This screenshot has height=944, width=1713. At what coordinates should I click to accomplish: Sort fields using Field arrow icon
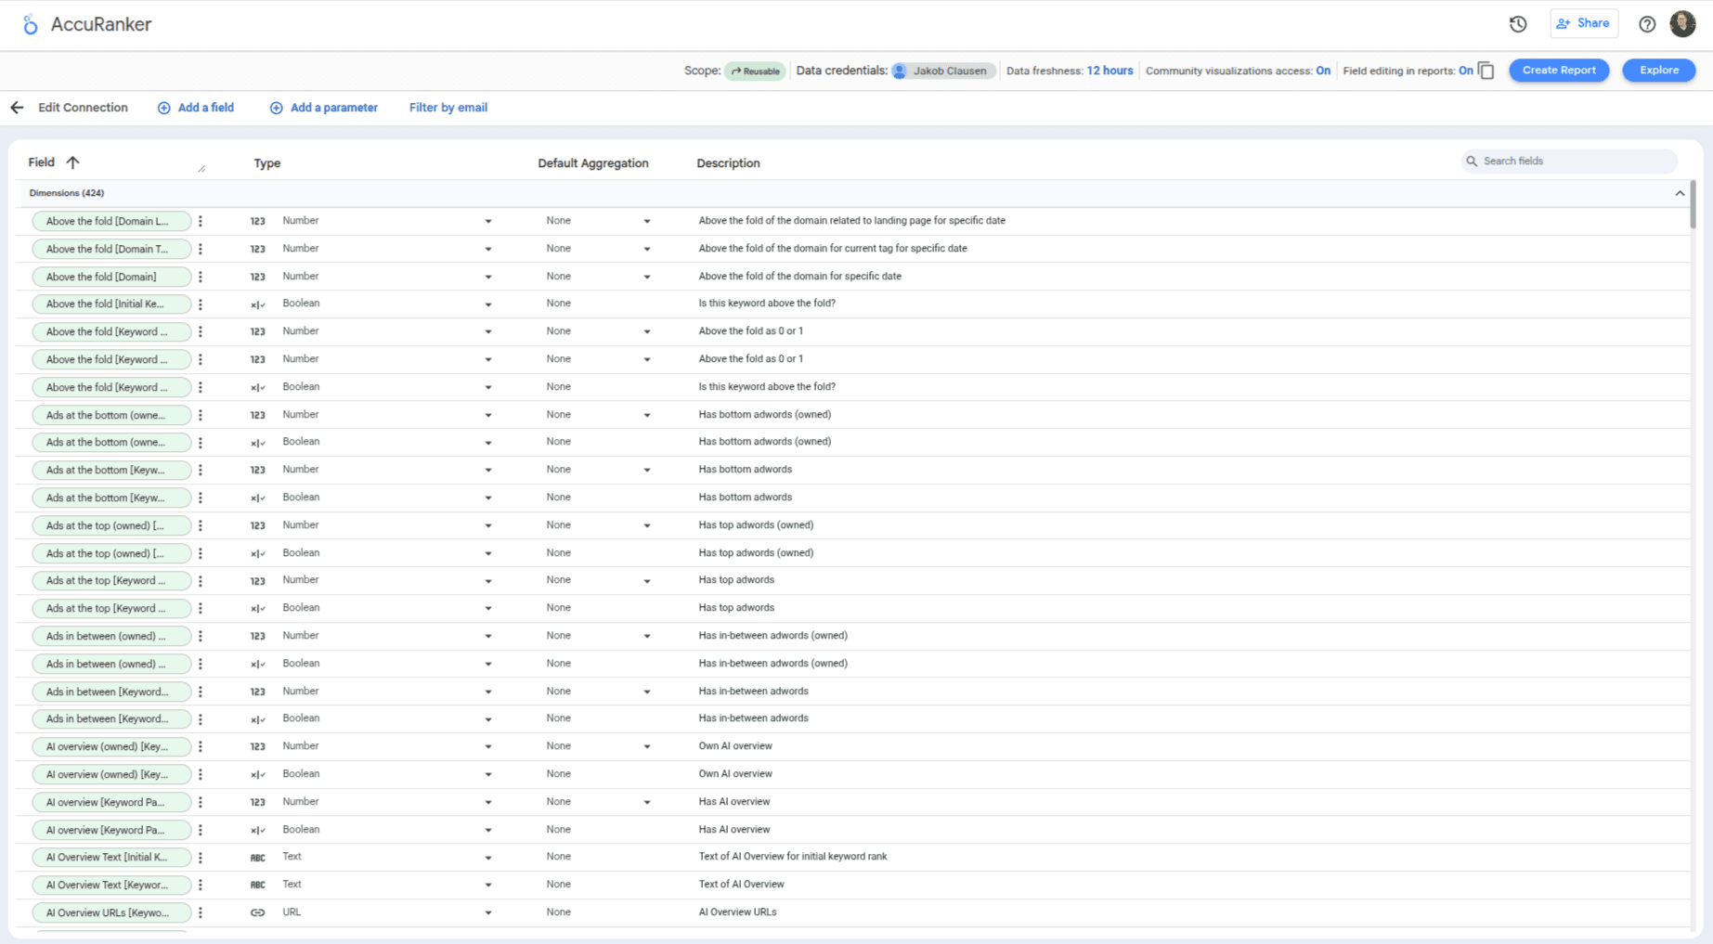click(72, 162)
